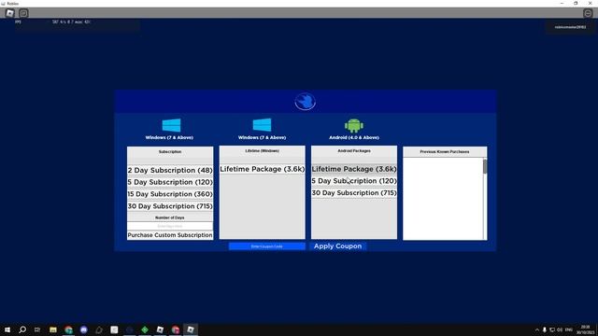Open the Roblox chat icon
Image resolution: width=598 pixels, height=336 pixels.
click(23, 13)
